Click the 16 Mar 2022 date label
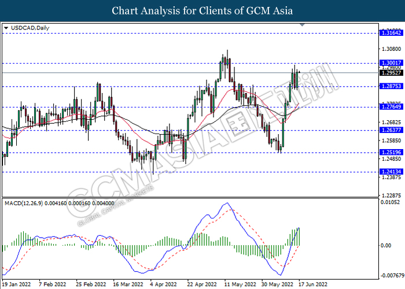Screen dimensions: 405x289 tap(128, 284)
